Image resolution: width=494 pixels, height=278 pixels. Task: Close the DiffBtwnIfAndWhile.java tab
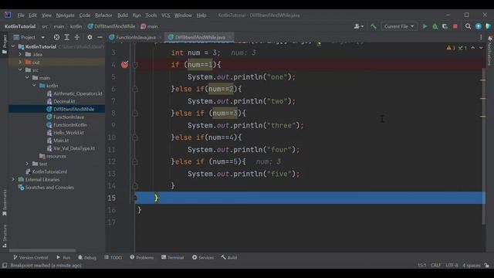coord(230,37)
